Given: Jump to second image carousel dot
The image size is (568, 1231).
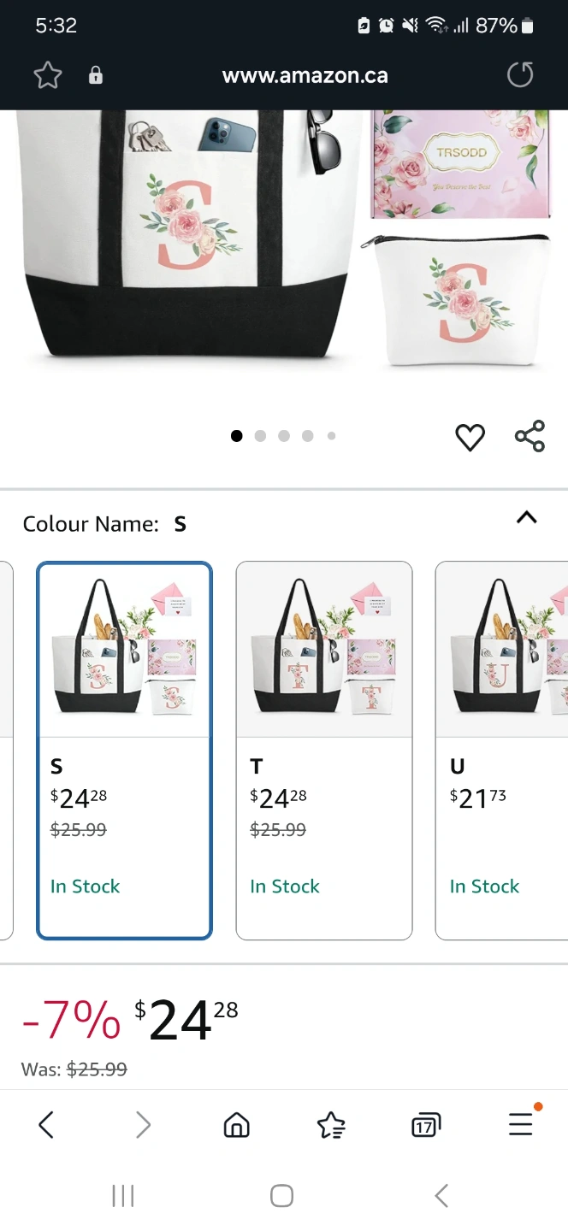Looking at the screenshot, I should (x=260, y=436).
